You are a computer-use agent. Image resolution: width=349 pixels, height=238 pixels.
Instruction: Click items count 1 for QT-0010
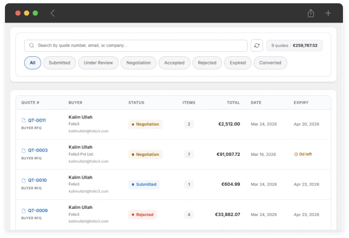coord(189,185)
